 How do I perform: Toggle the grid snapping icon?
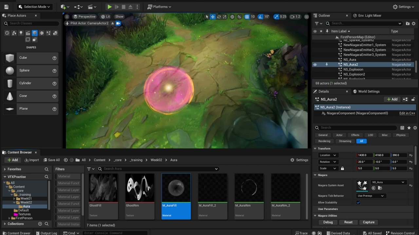coord(247,17)
